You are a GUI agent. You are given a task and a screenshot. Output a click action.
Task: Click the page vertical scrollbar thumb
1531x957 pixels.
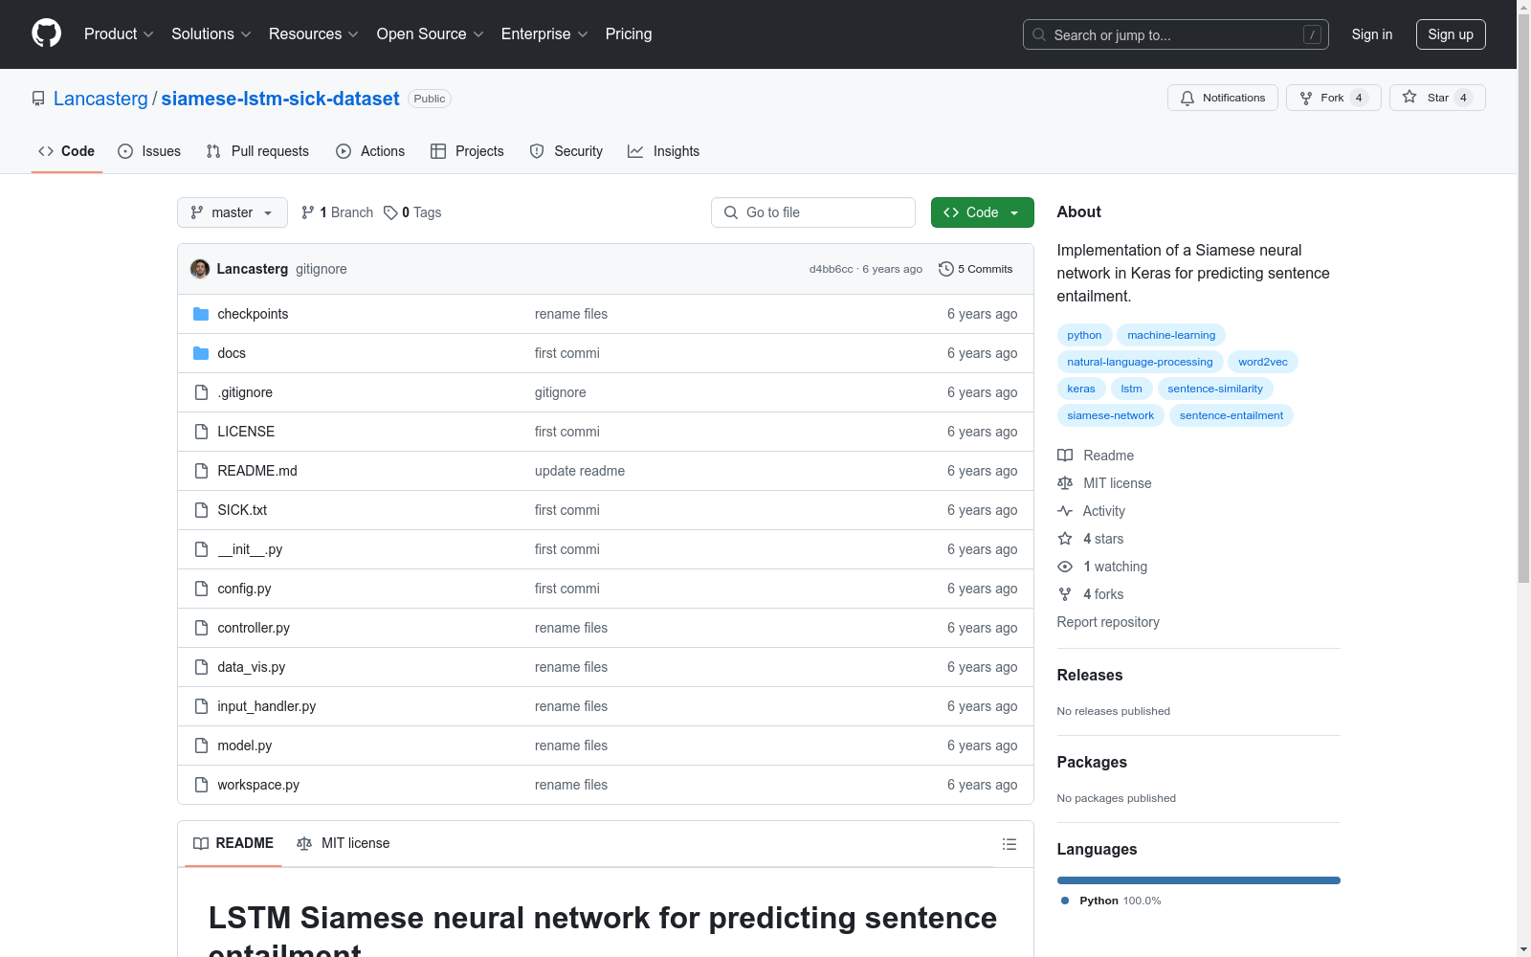pyautogui.click(x=1524, y=297)
